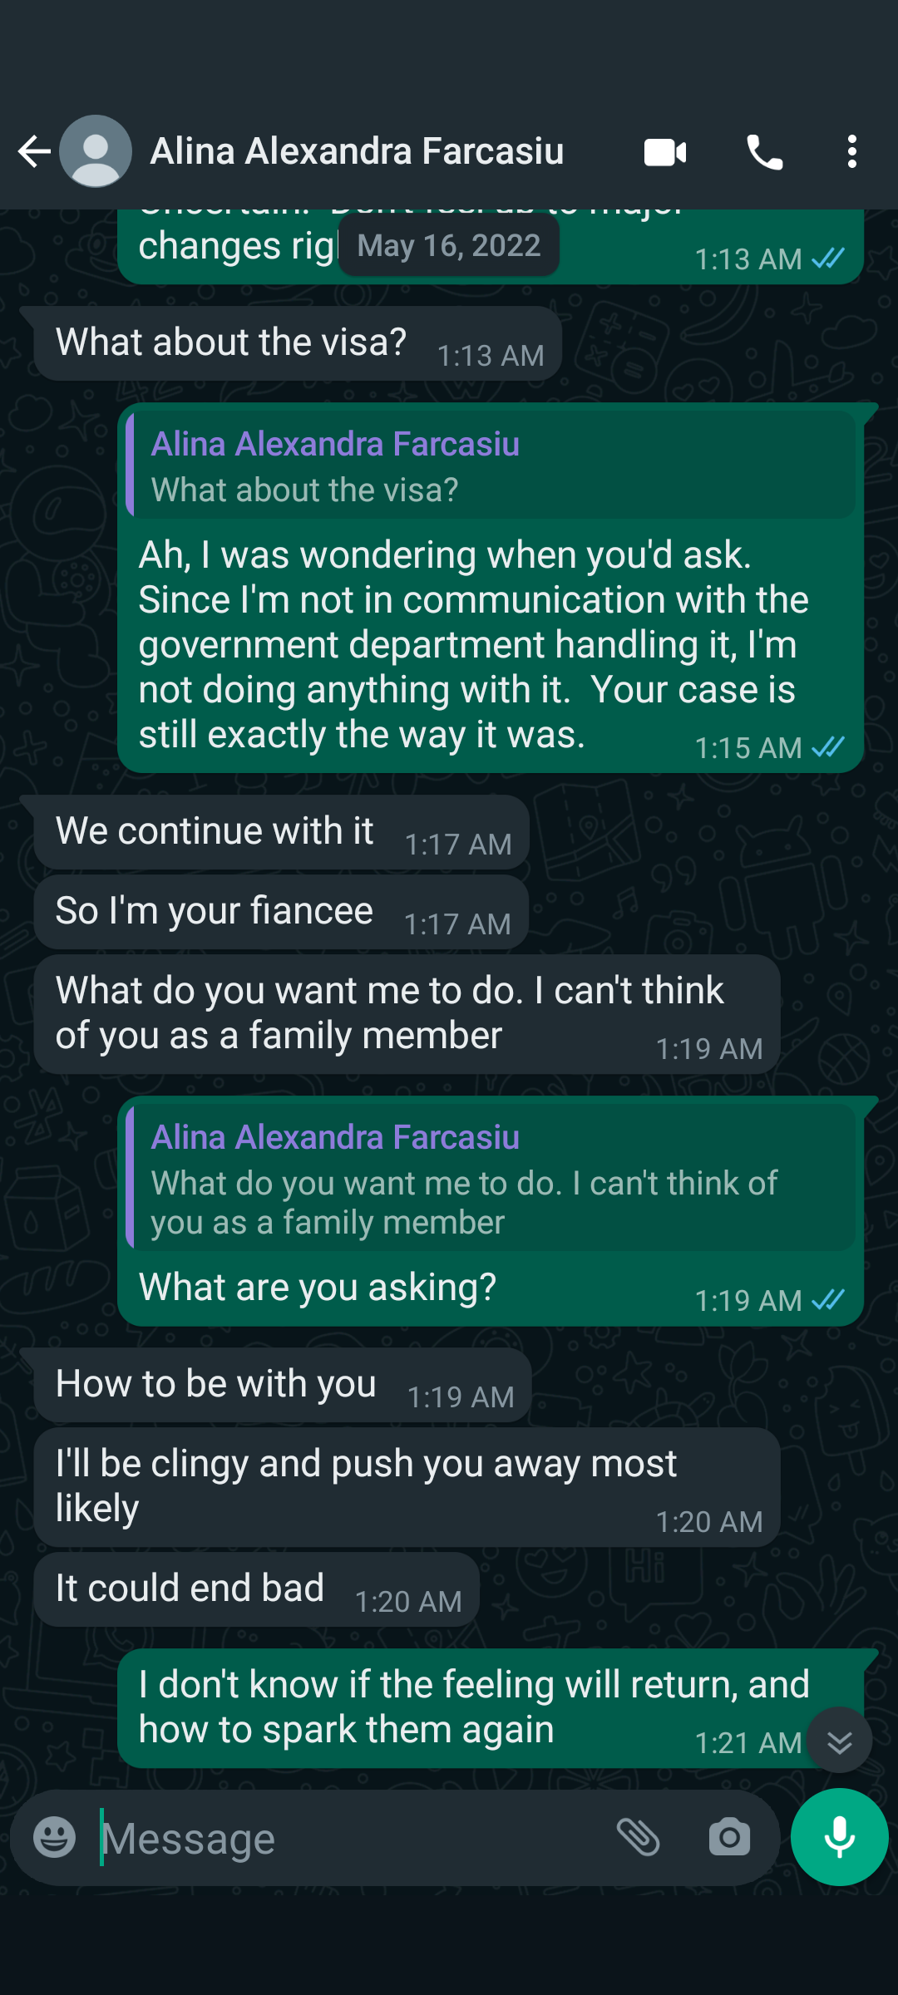The width and height of the screenshot is (898, 1995).
Task: Tap the paperclip attachment icon
Action: coord(638,1837)
